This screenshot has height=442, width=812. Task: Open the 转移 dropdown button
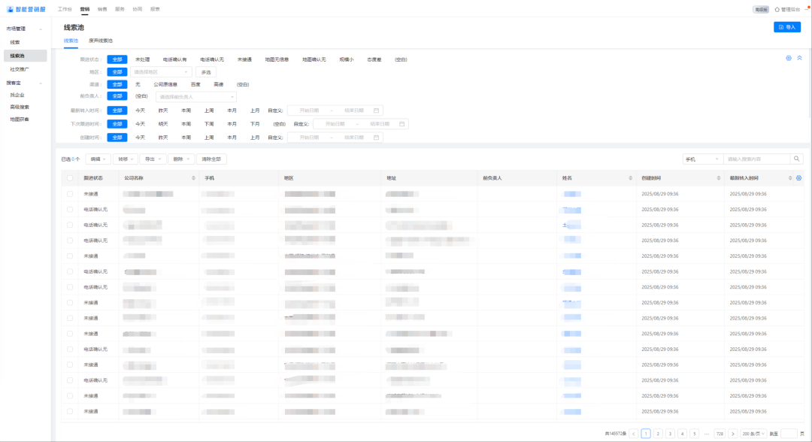(x=126, y=159)
